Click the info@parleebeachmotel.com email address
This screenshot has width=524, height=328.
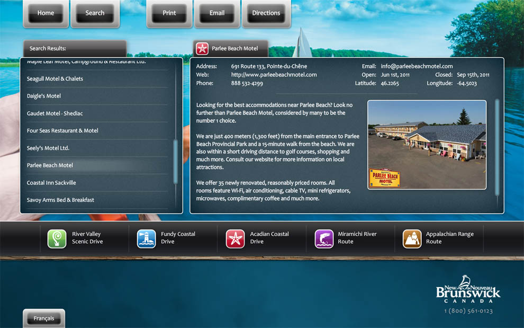pyautogui.click(x=417, y=66)
